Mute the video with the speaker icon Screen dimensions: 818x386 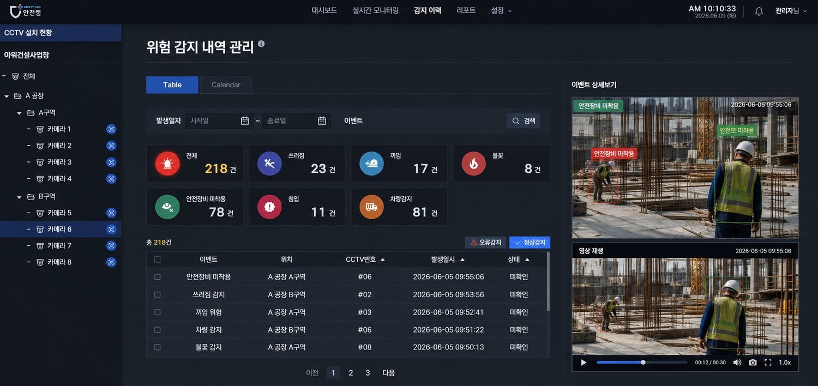click(x=737, y=363)
